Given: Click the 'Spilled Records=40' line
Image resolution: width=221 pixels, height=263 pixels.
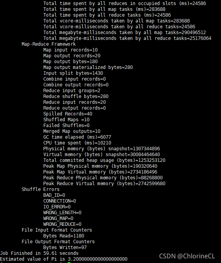Looking at the screenshot, I should point(68,114).
